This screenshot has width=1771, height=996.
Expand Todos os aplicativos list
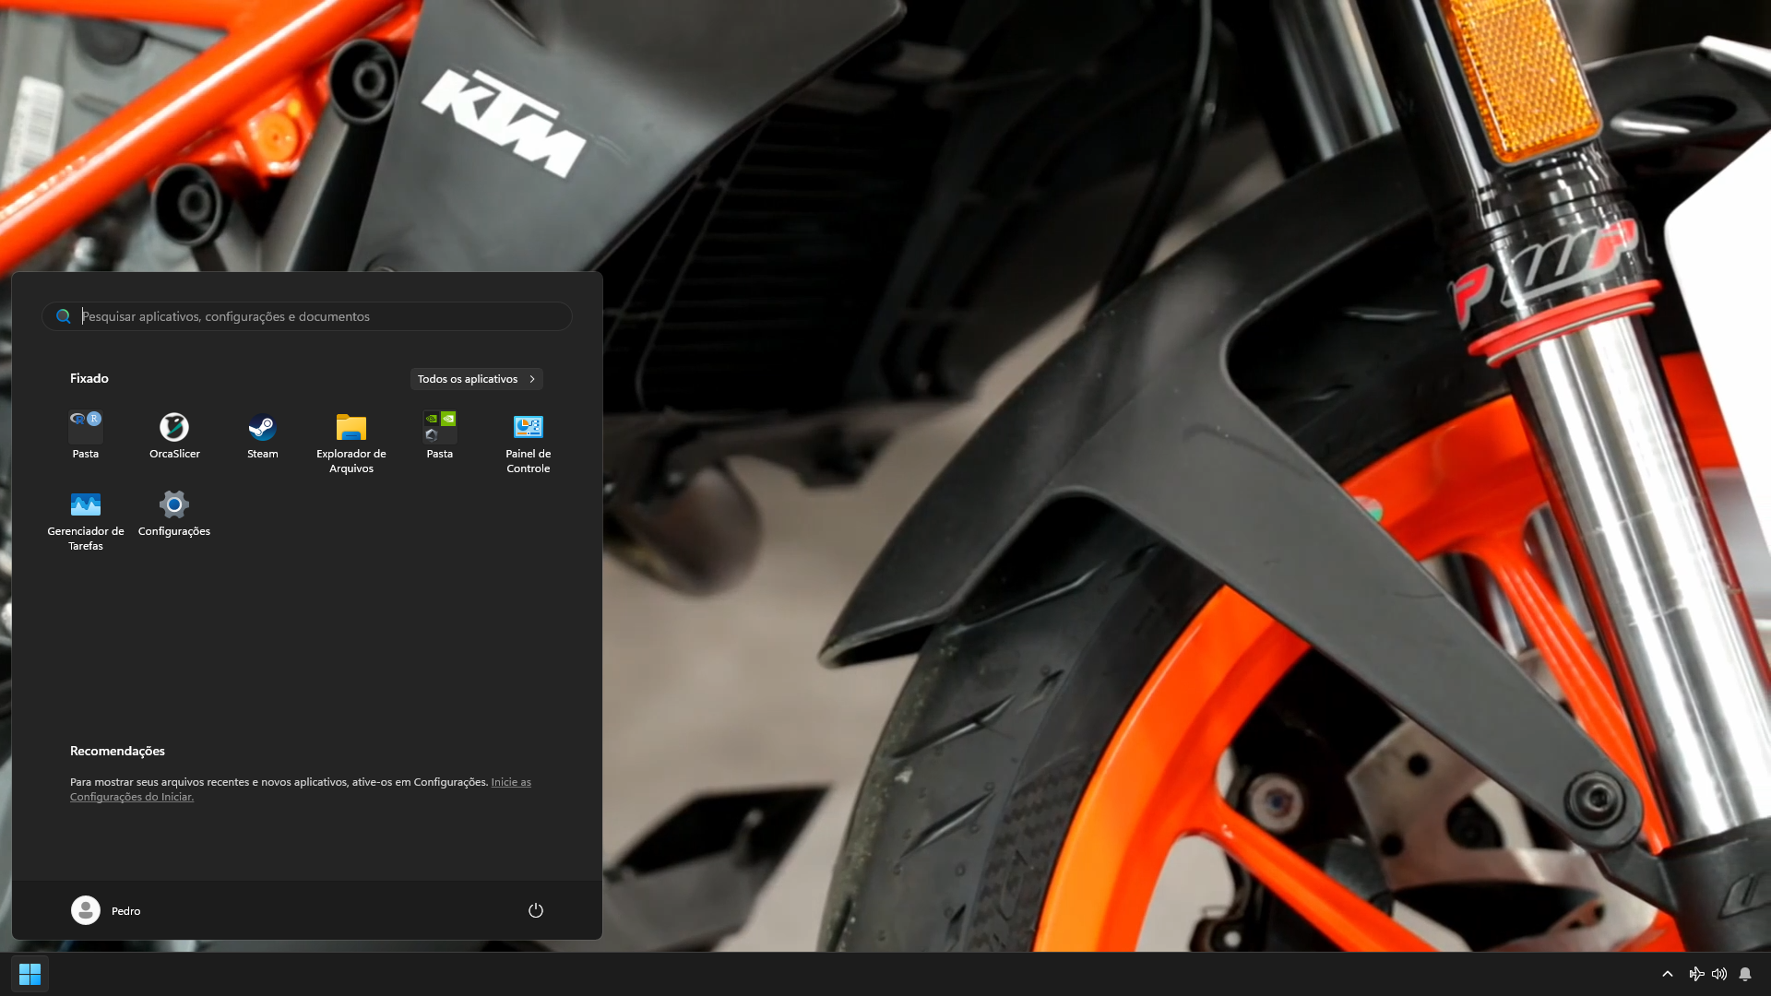[x=477, y=379]
